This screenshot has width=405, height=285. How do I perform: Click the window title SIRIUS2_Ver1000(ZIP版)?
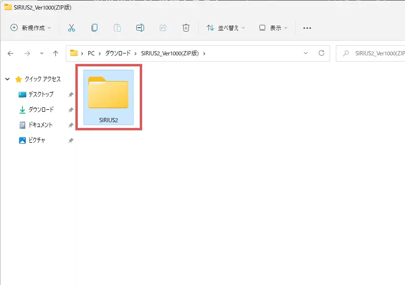point(42,7)
